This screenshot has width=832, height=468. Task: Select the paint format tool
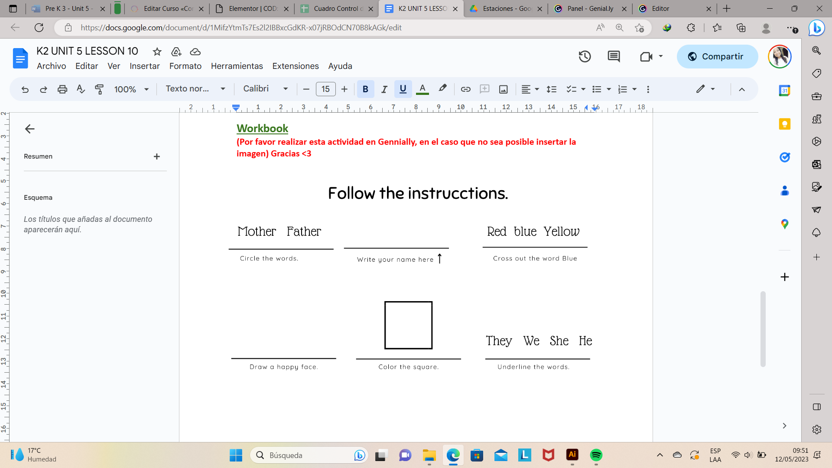point(99,89)
